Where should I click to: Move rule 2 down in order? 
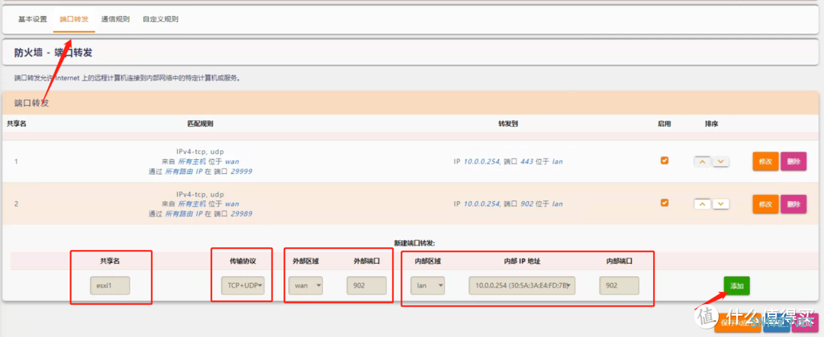coord(720,204)
